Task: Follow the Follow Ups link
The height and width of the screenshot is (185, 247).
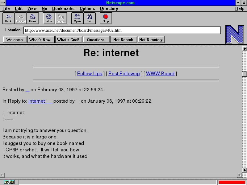Action: coord(90,74)
